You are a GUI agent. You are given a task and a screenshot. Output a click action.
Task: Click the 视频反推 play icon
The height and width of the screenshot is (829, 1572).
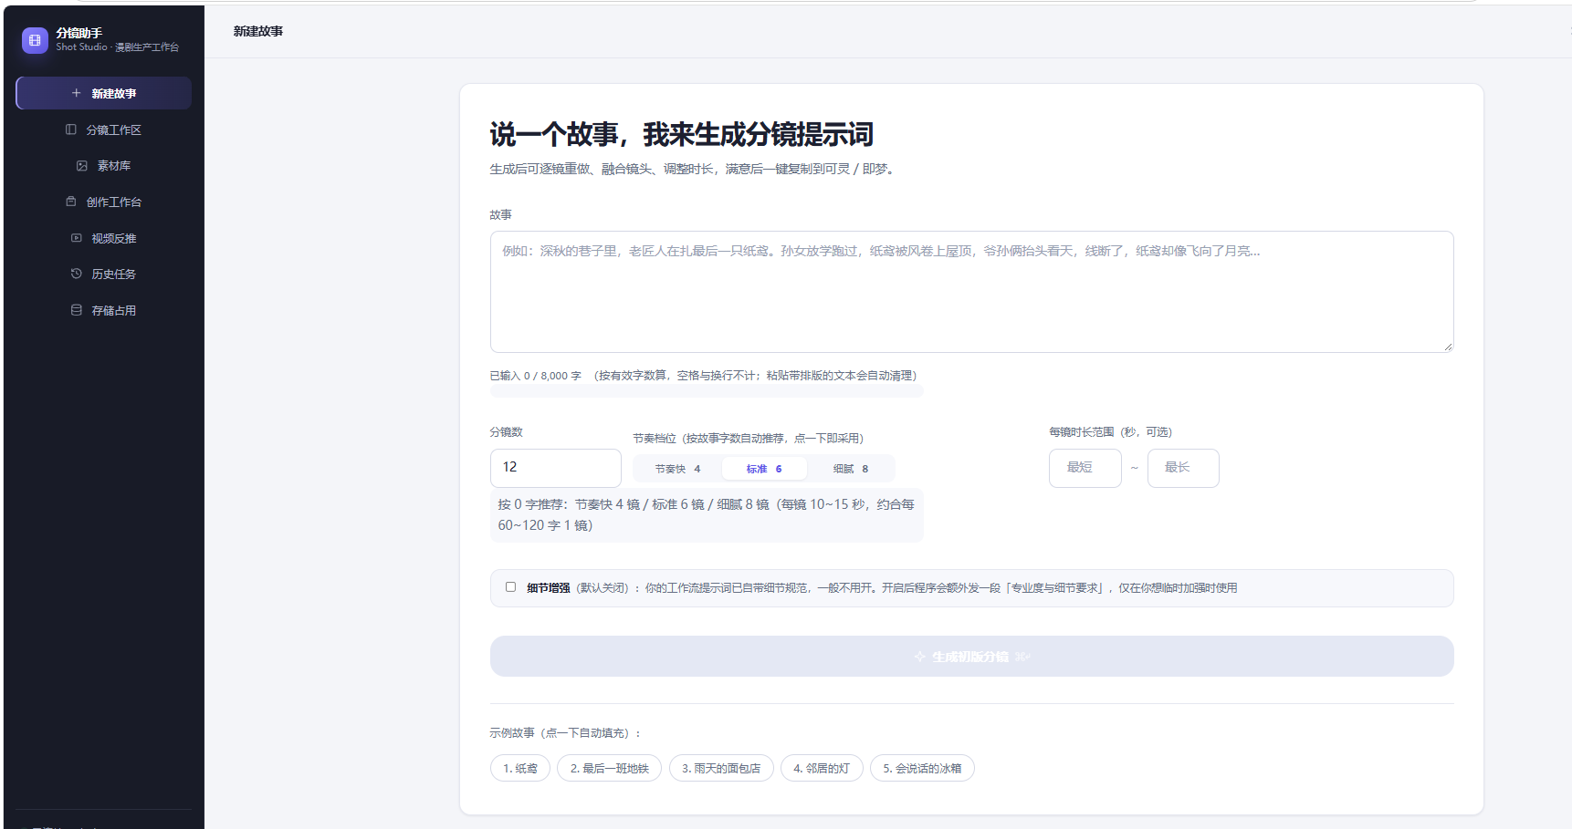[x=77, y=238]
